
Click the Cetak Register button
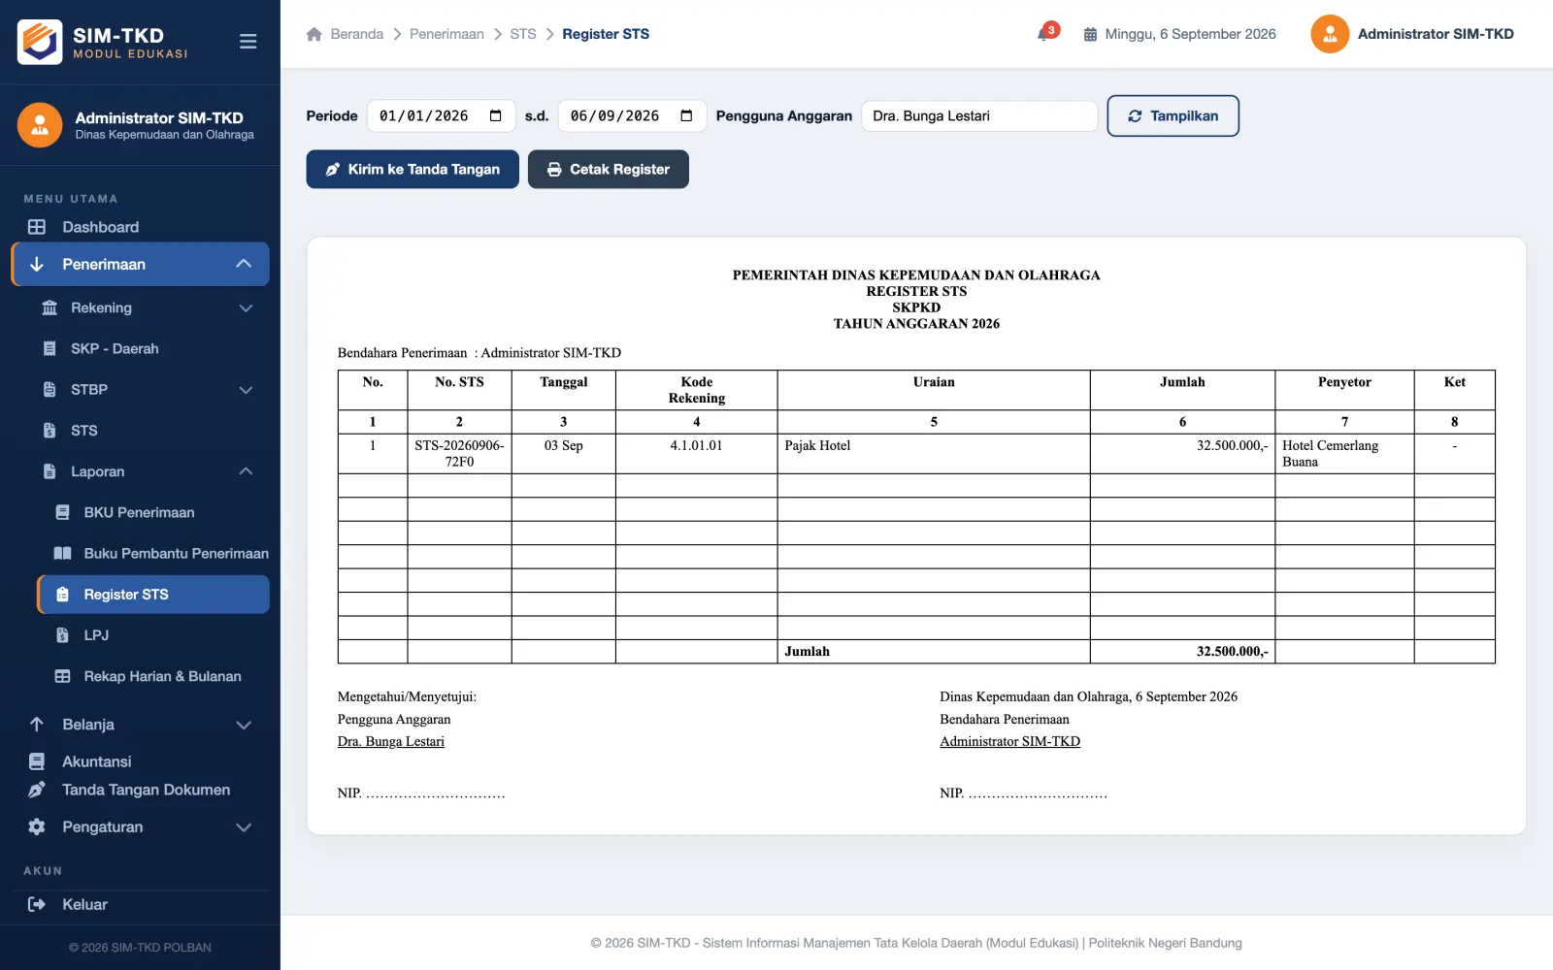coord(609,169)
